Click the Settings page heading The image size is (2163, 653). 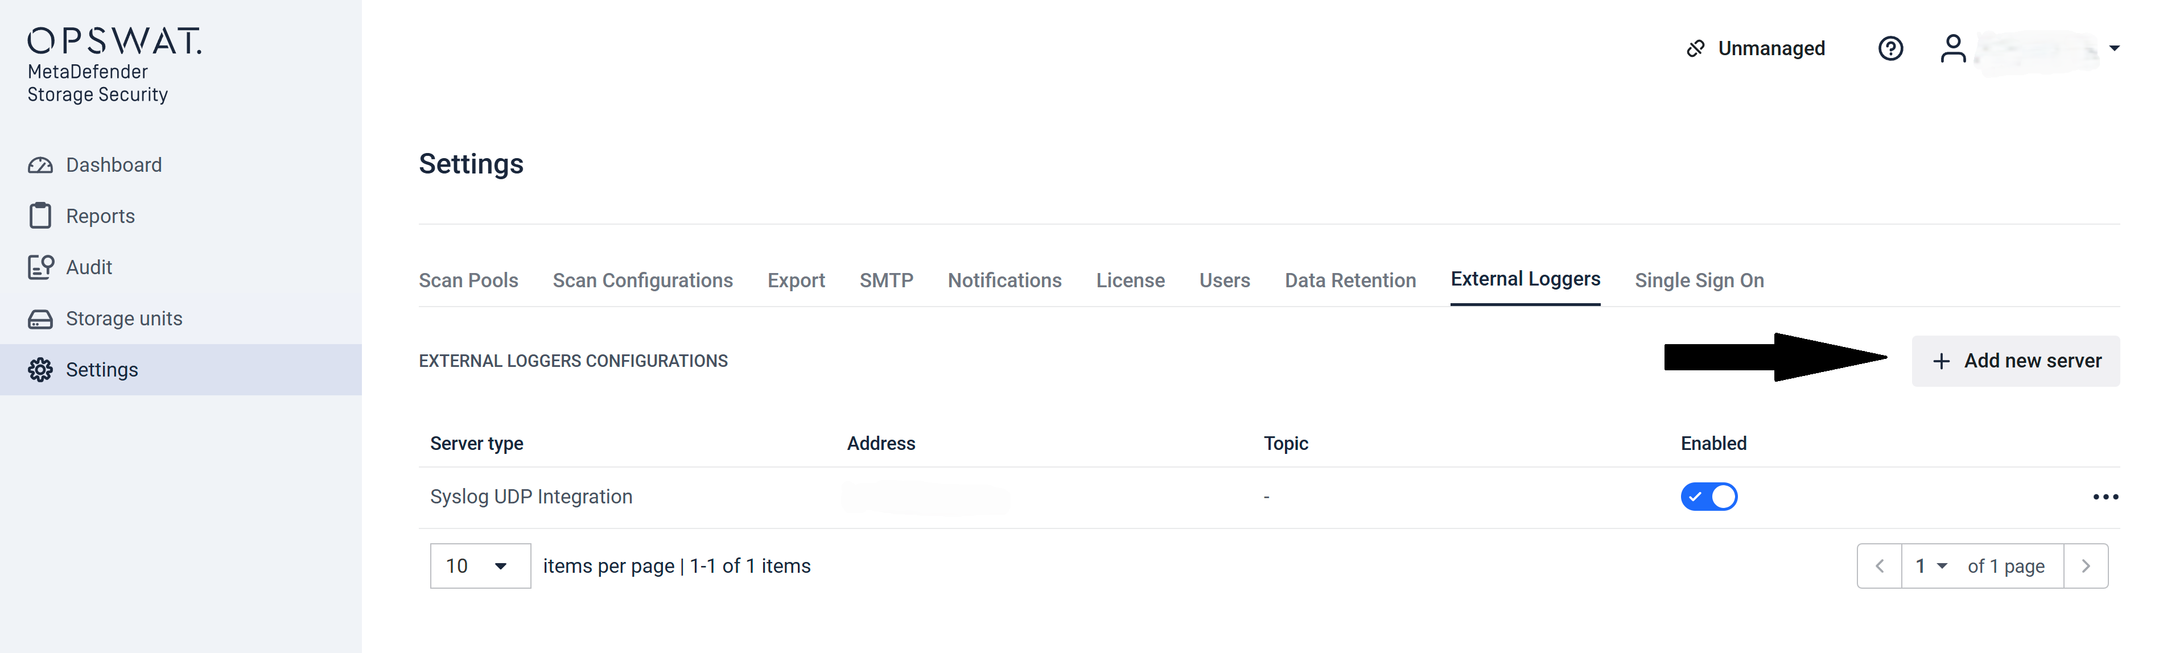471,164
